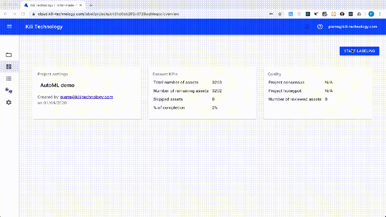Click the 3202 remaining assets value

click(217, 91)
